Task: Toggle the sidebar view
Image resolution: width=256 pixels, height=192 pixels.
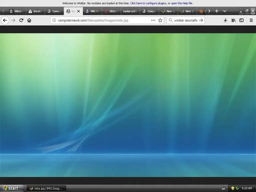Action: 241,20
